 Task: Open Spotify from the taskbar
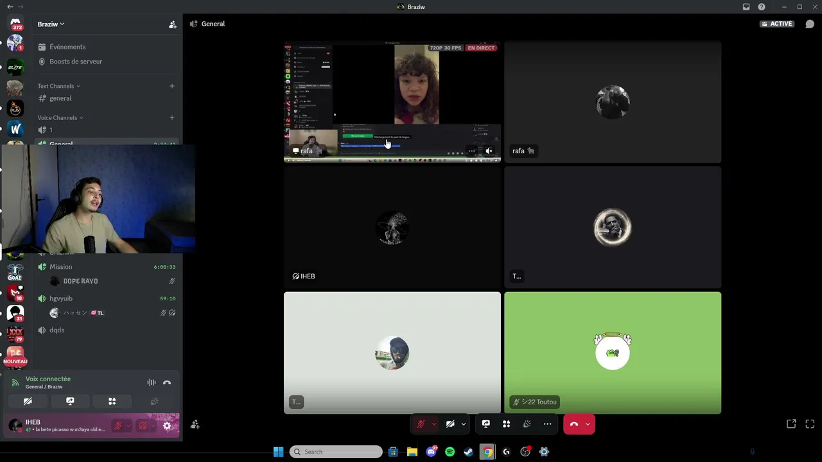pyautogui.click(x=450, y=452)
